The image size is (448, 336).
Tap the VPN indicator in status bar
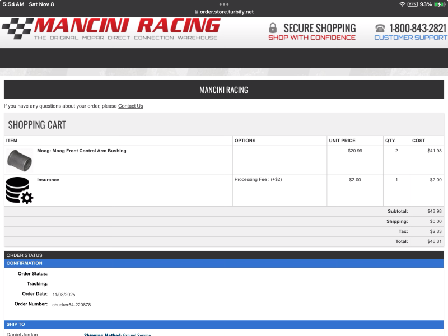412,4
